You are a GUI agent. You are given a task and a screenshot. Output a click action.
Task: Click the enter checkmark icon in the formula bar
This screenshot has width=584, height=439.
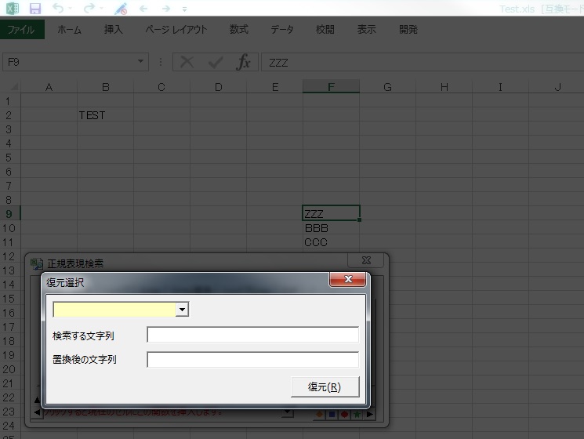click(x=216, y=63)
